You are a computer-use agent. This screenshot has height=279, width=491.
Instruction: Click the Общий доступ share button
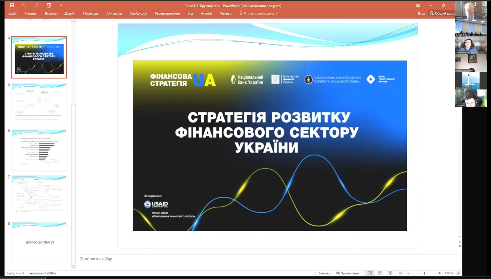click(442, 13)
